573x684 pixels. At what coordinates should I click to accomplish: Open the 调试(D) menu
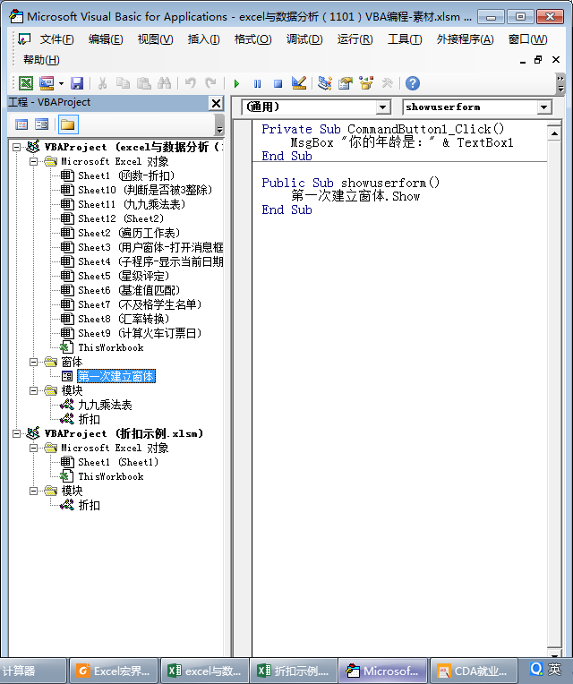coord(304,39)
